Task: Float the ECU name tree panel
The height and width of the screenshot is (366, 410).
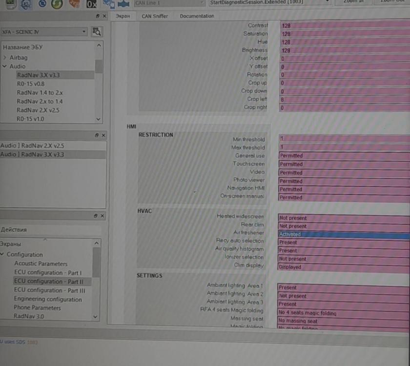Action: pyautogui.click(x=98, y=16)
